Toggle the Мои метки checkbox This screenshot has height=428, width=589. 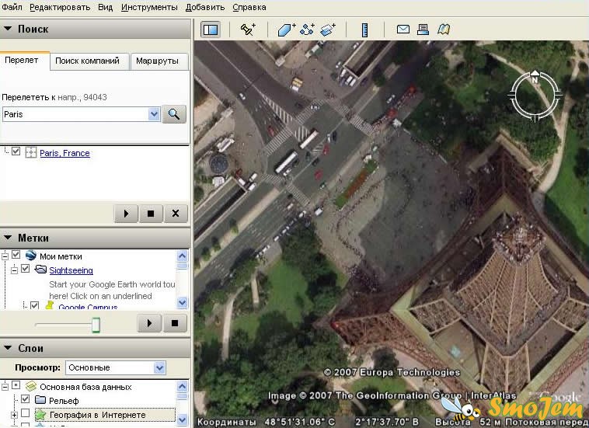(x=16, y=255)
